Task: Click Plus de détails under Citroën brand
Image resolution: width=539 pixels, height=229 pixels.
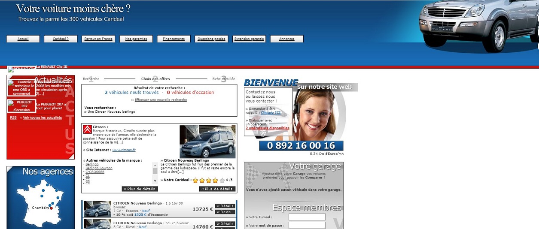Action: (140, 189)
